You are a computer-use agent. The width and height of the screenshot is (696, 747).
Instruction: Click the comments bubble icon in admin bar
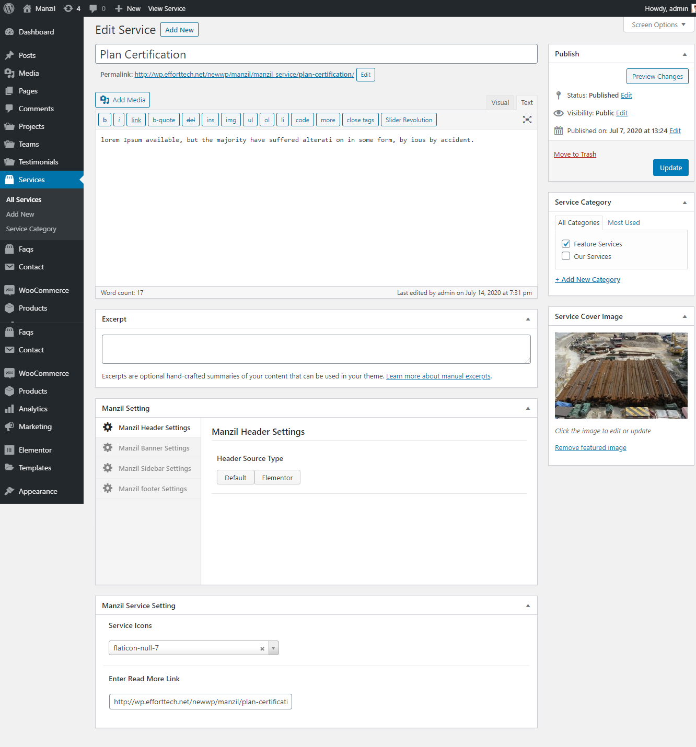coord(93,8)
